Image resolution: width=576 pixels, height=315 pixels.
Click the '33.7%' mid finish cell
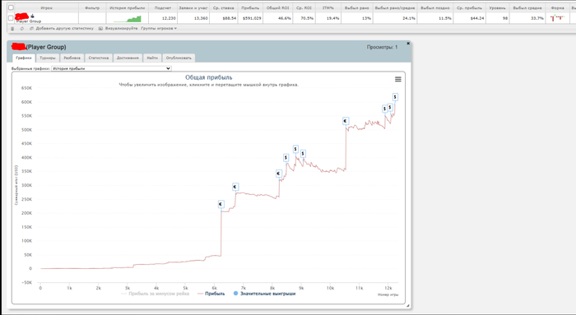click(x=527, y=18)
